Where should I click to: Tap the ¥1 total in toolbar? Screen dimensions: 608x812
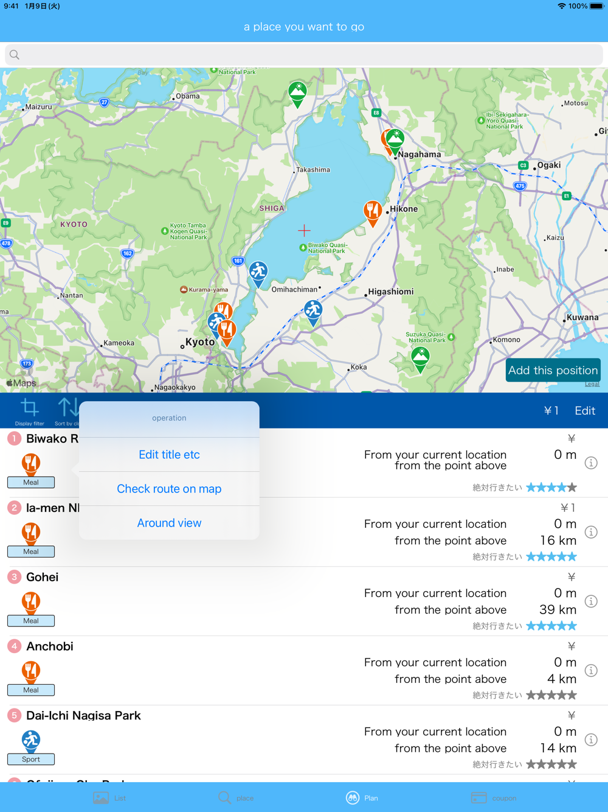point(551,411)
